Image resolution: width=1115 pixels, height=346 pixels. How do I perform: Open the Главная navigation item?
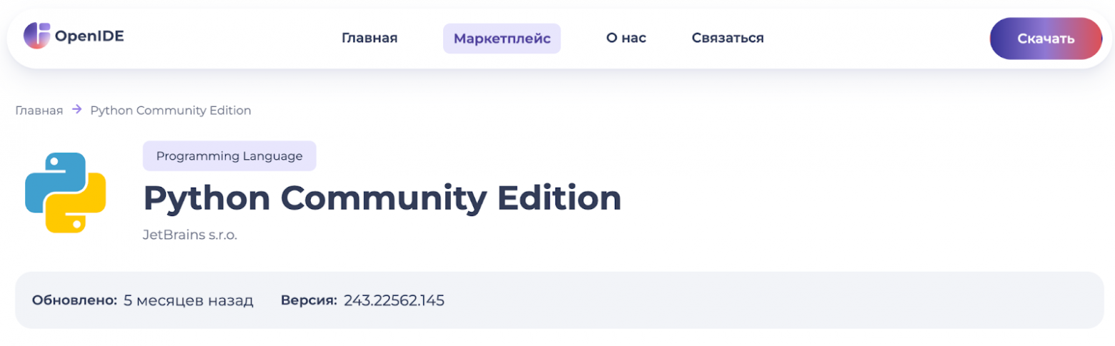pyautogui.click(x=370, y=39)
